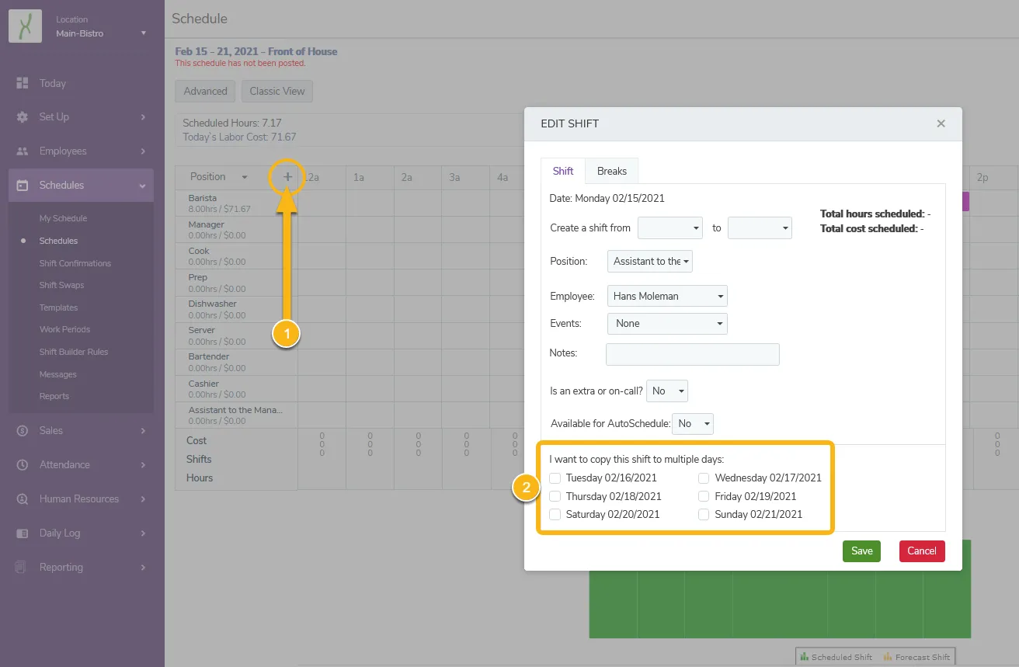The height and width of the screenshot is (667, 1019).
Task: Click the Daily Log book icon
Action: 23,533
